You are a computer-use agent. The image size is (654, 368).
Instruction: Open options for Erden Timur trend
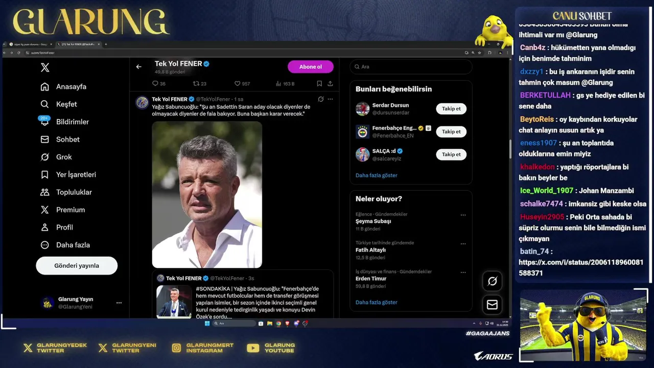tap(463, 272)
